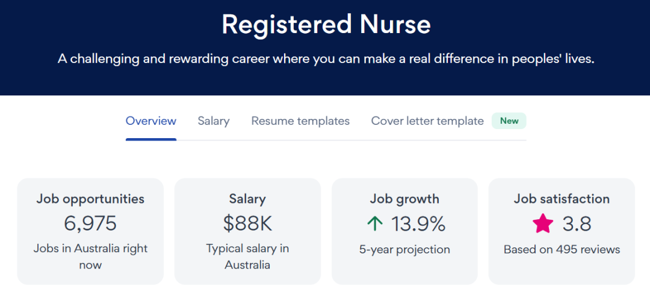The width and height of the screenshot is (650, 296).
Task: Click the Salary card heading
Action: [247, 199]
